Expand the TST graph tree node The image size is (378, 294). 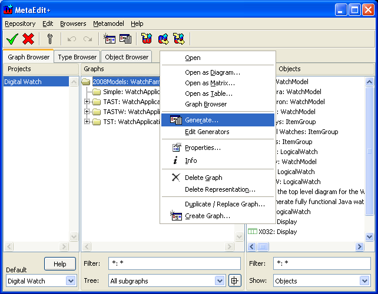[x=88, y=122]
